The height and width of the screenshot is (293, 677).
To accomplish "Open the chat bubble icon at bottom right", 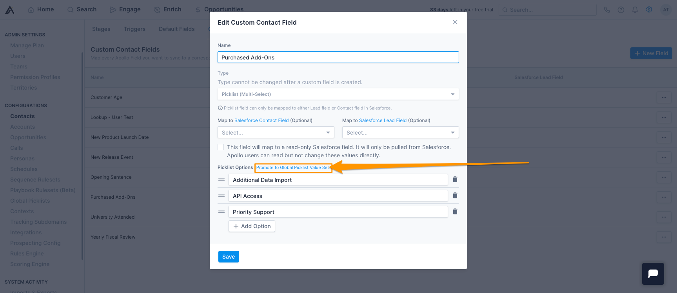I will pos(653,274).
